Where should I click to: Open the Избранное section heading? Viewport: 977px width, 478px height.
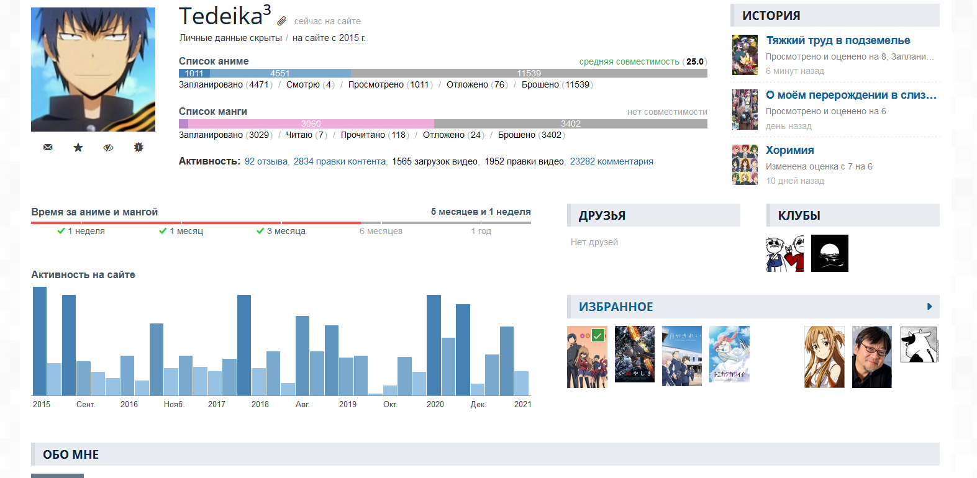616,307
